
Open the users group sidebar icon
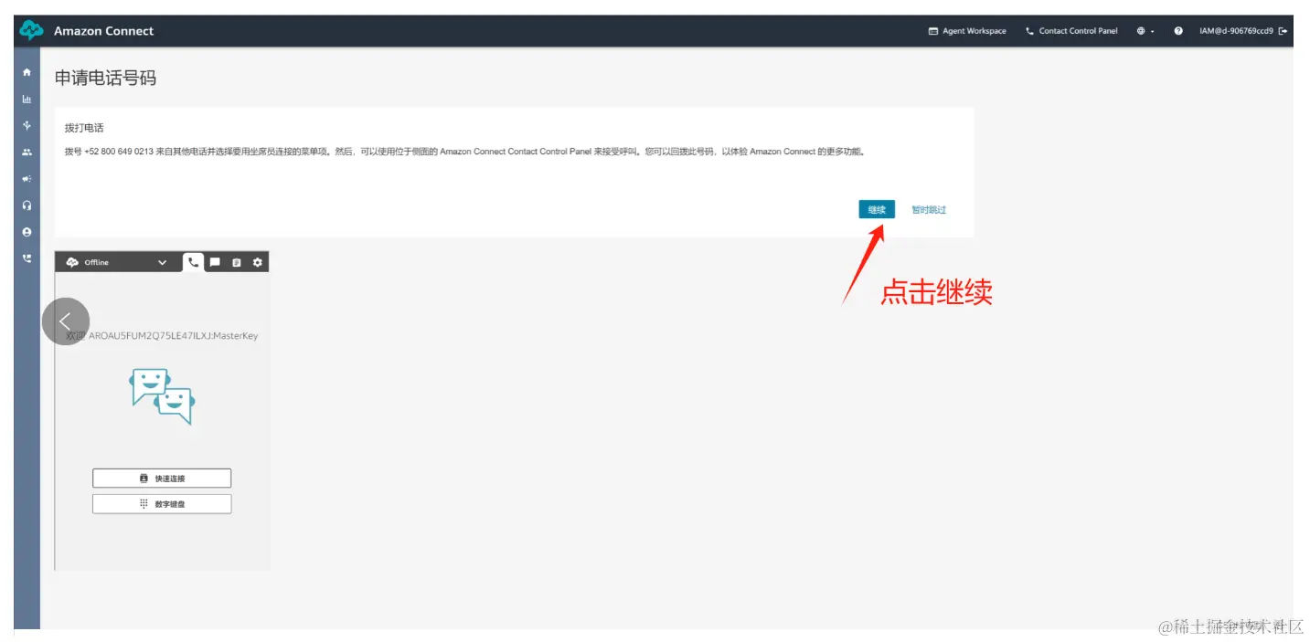coord(27,153)
